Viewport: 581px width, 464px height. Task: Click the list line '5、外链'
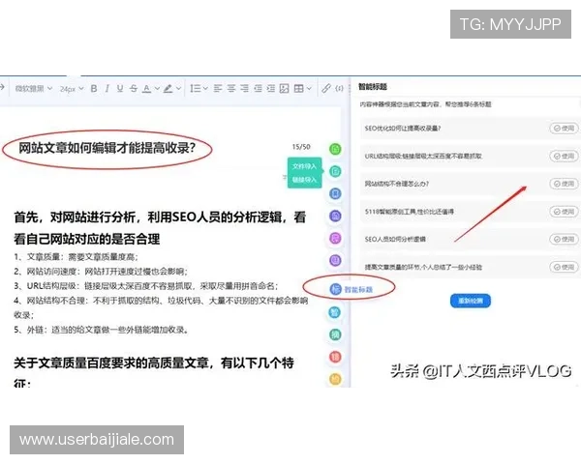[x=101, y=330]
